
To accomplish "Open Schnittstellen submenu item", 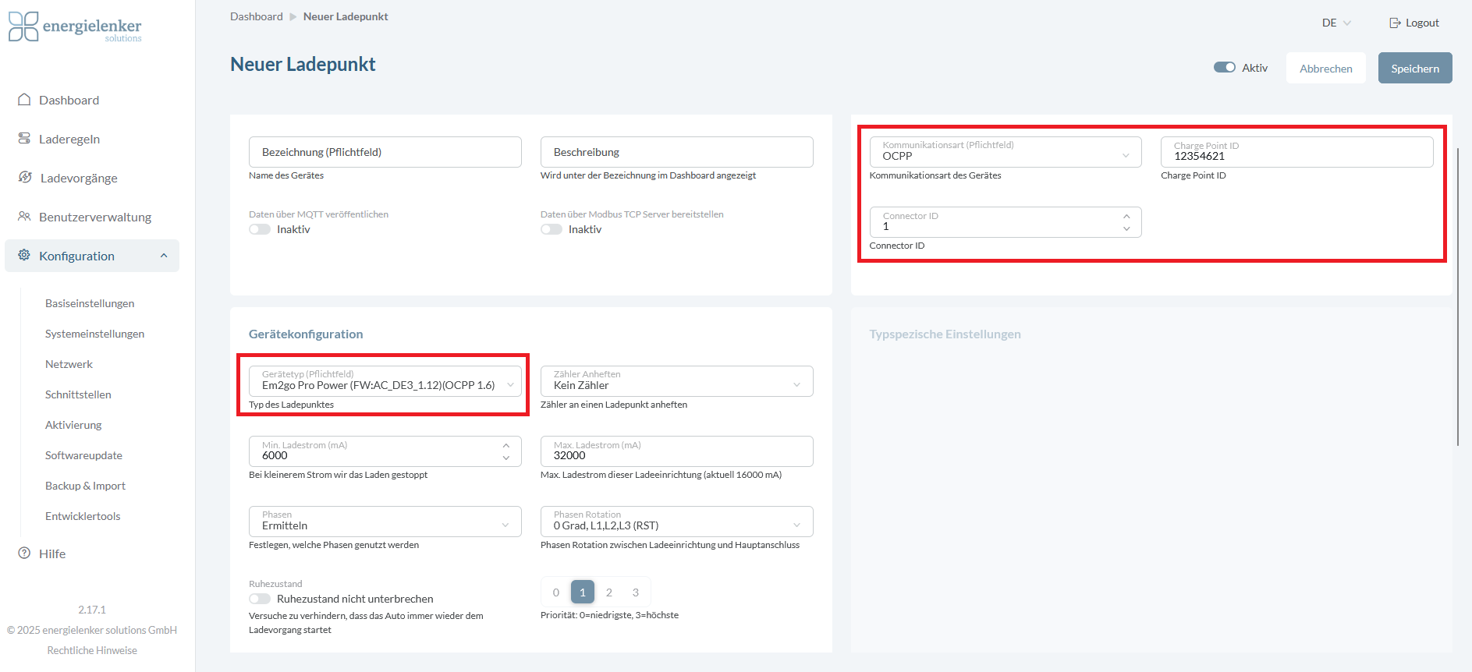I will tap(78, 394).
